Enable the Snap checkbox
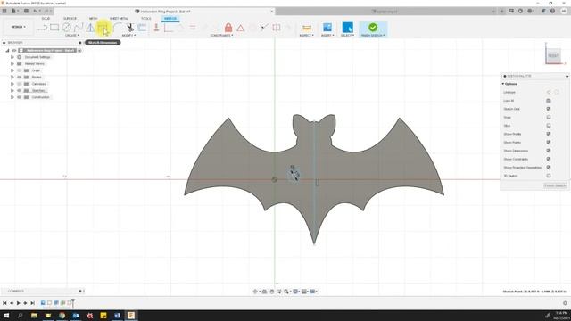The width and height of the screenshot is (571, 321). [549, 117]
